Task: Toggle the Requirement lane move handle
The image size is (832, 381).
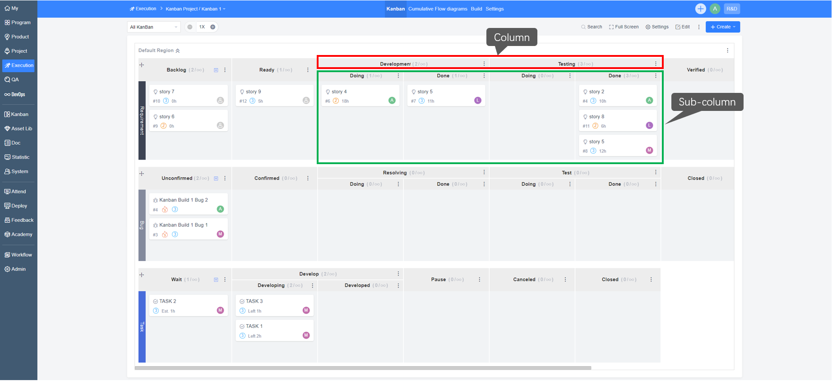Action: [142, 65]
